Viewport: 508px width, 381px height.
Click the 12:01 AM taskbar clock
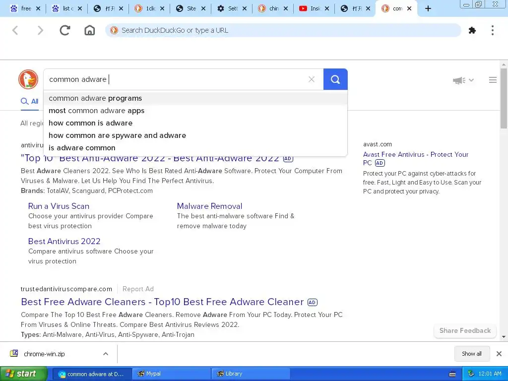(x=490, y=374)
